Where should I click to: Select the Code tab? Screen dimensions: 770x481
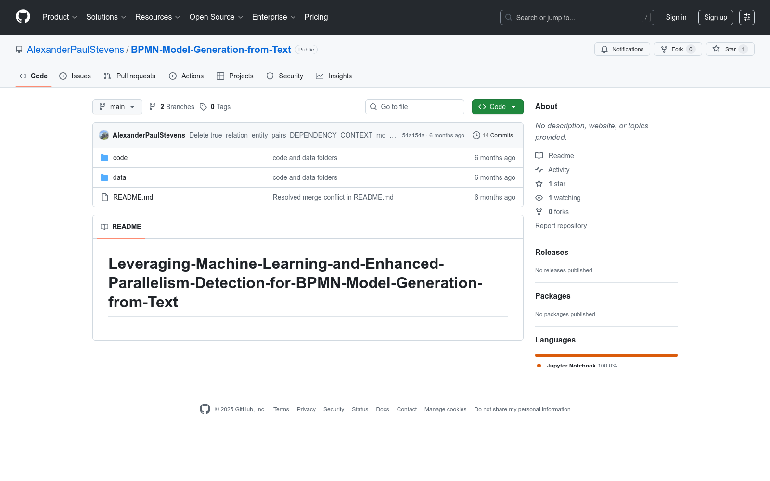pyautogui.click(x=34, y=76)
